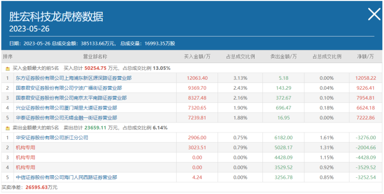Click the 卖出金额/万 column header
Screen dimensions: 384x194
(x=283, y=57)
